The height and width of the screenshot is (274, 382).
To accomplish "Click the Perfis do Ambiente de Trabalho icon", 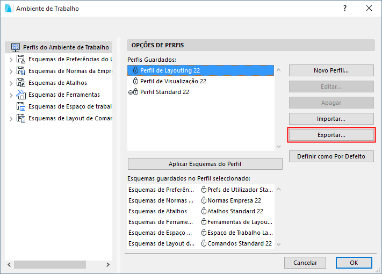I will [x=16, y=47].
